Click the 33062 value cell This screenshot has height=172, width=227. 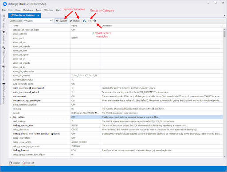(86, 38)
